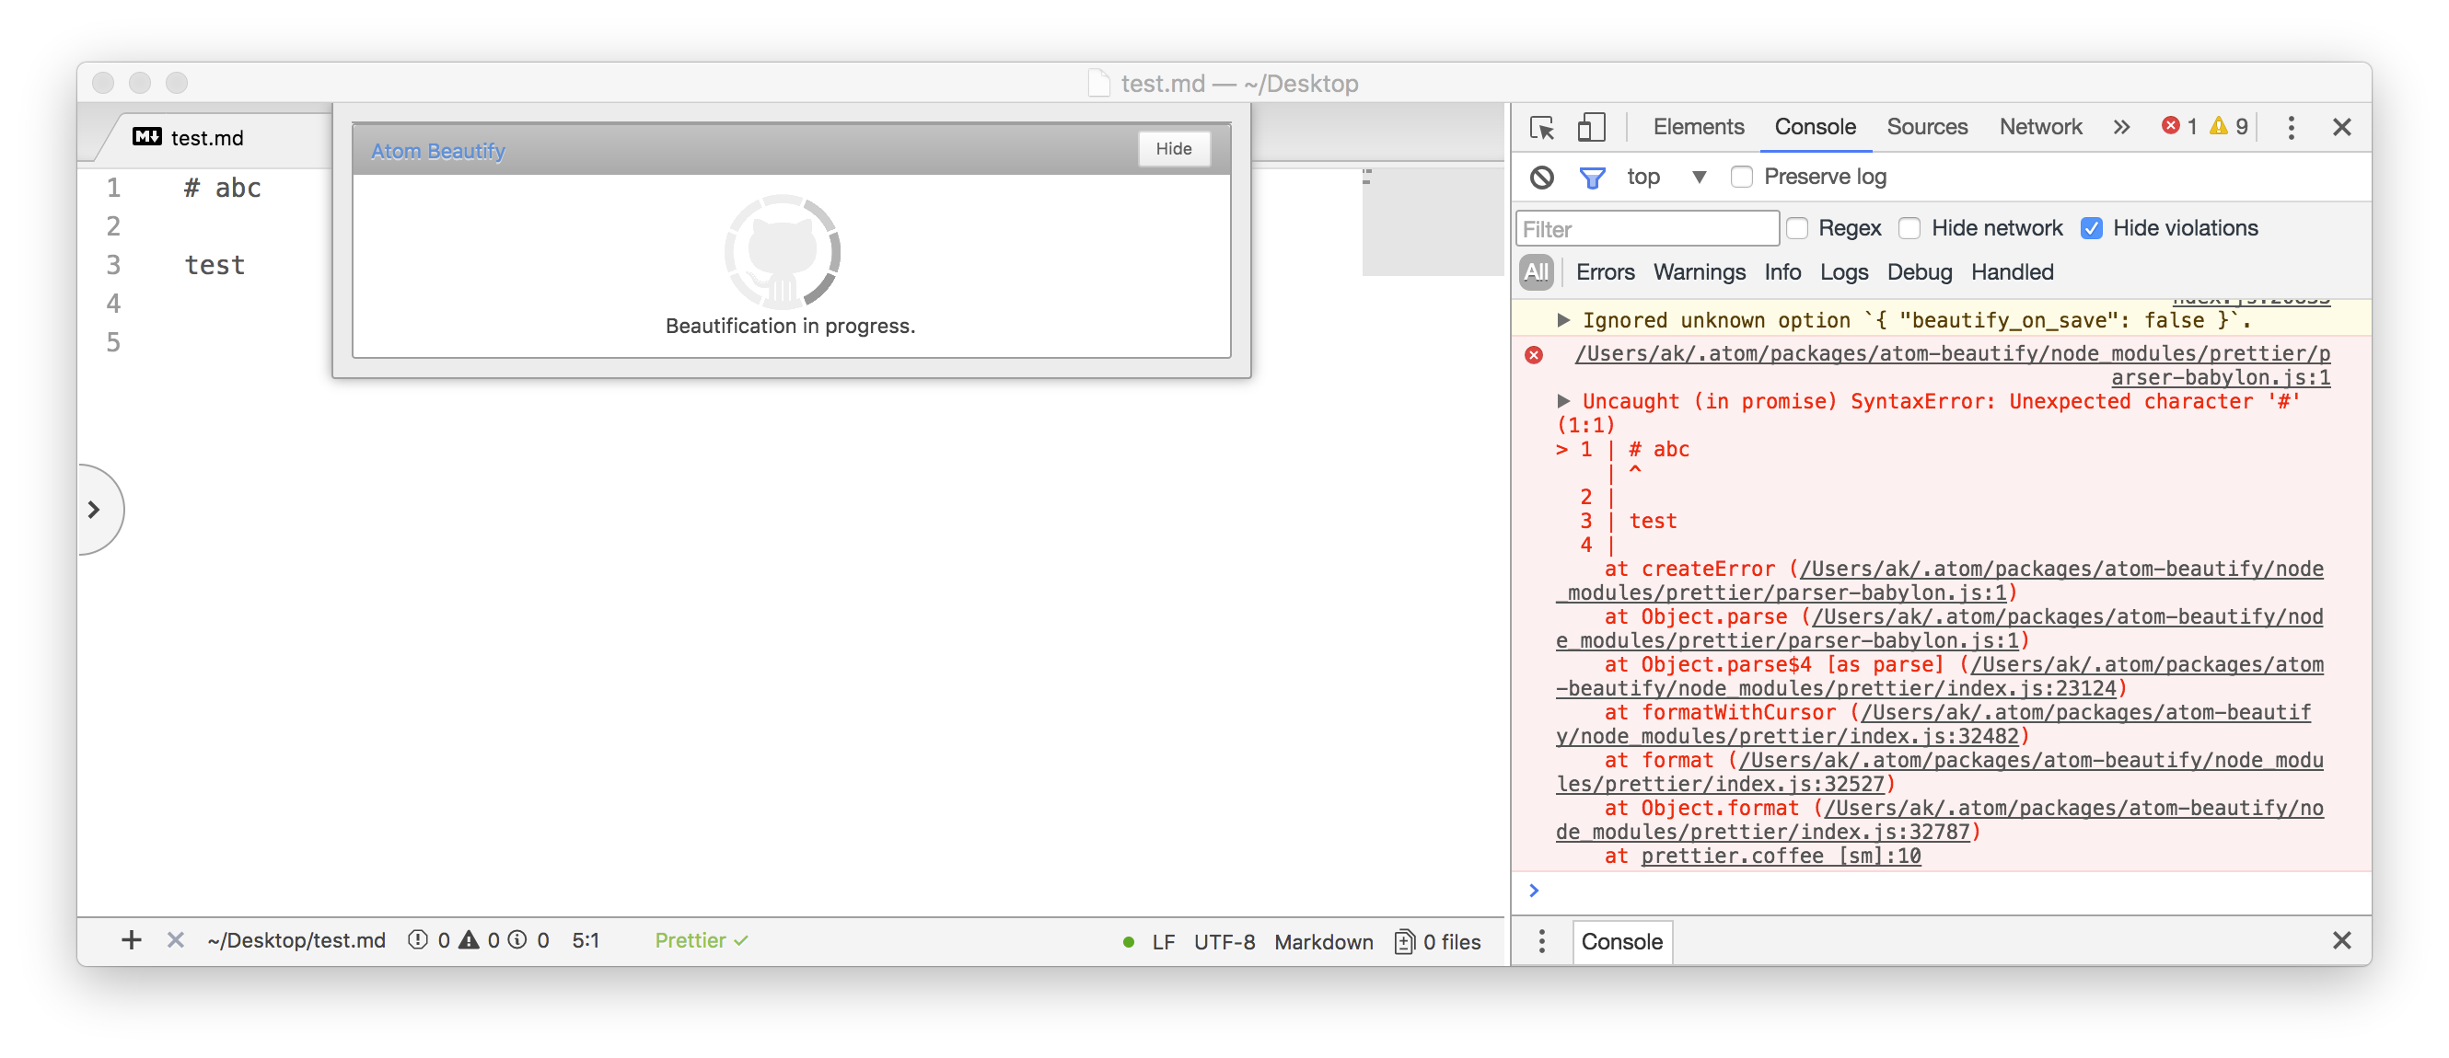Select the inspect element picker icon
The width and height of the screenshot is (2449, 1058).
click(1542, 127)
